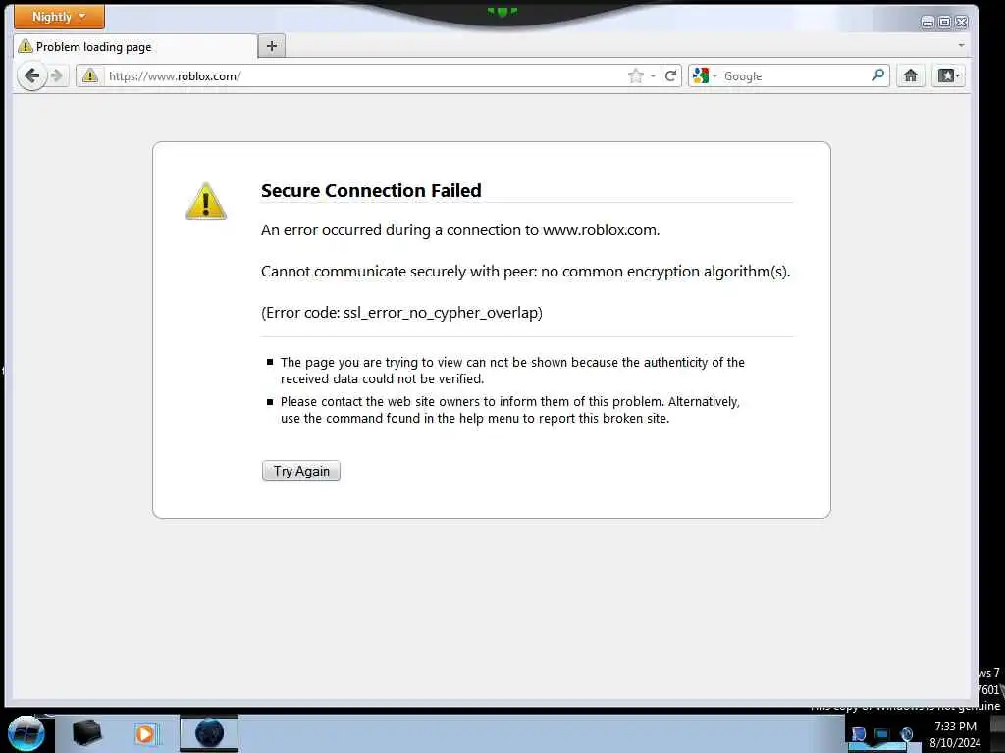
Task: Click the first tray icon left of network
Action: 858,733
